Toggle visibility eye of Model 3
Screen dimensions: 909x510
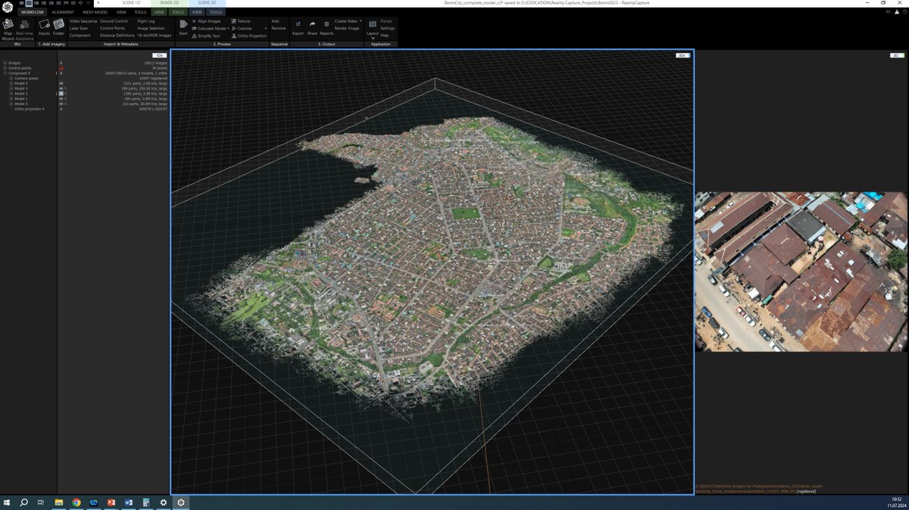coord(61,89)
